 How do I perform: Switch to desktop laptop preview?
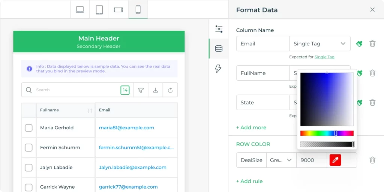pos(80,9)
